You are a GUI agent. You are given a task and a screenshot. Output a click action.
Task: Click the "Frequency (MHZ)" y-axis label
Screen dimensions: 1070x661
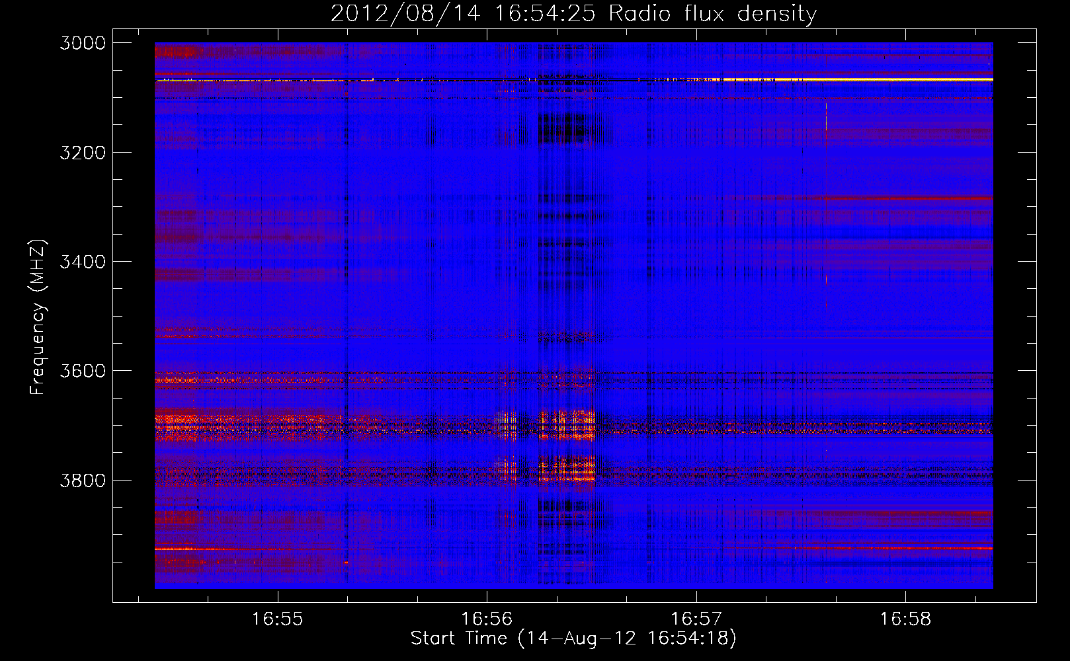38,317
